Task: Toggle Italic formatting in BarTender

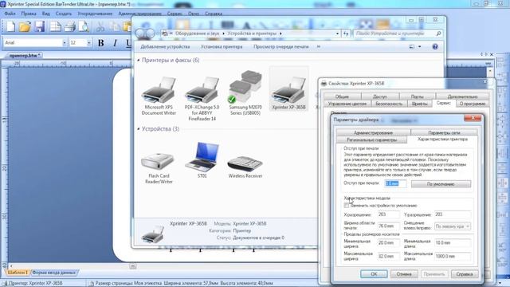Action: click(115, 42)
